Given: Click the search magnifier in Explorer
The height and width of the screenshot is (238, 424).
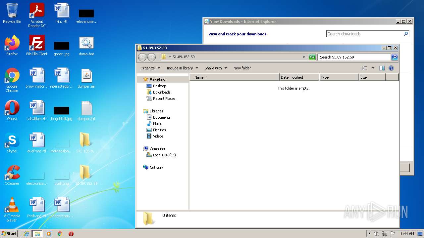Looking at the screenshot, I should [395, 57].
